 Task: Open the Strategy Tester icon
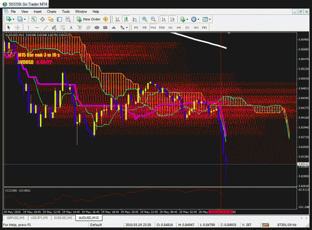[x=68, y=19]
